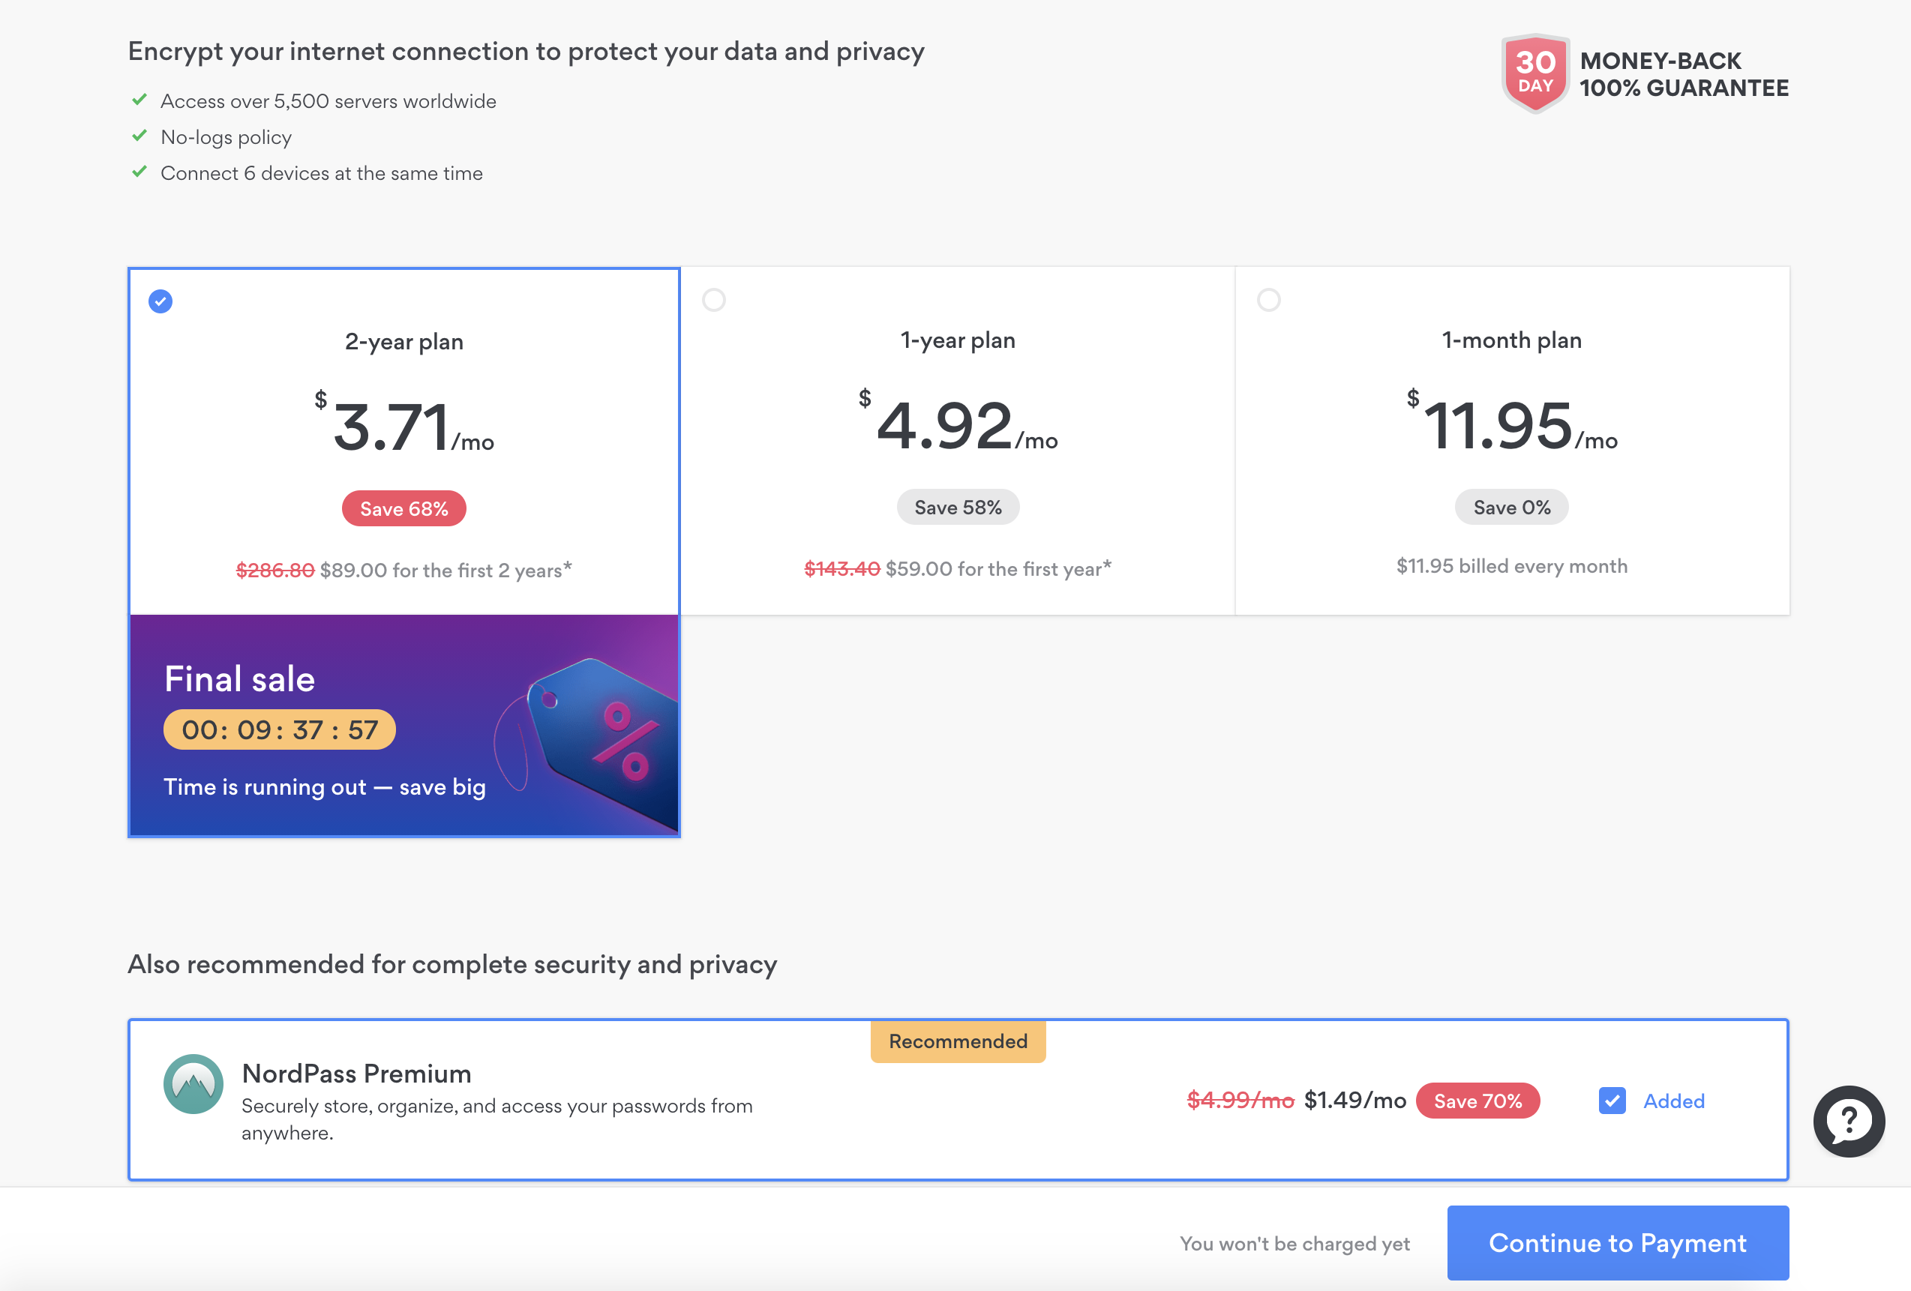
Task: Click the Final sale countdown timer
Action: coord(280,729)
